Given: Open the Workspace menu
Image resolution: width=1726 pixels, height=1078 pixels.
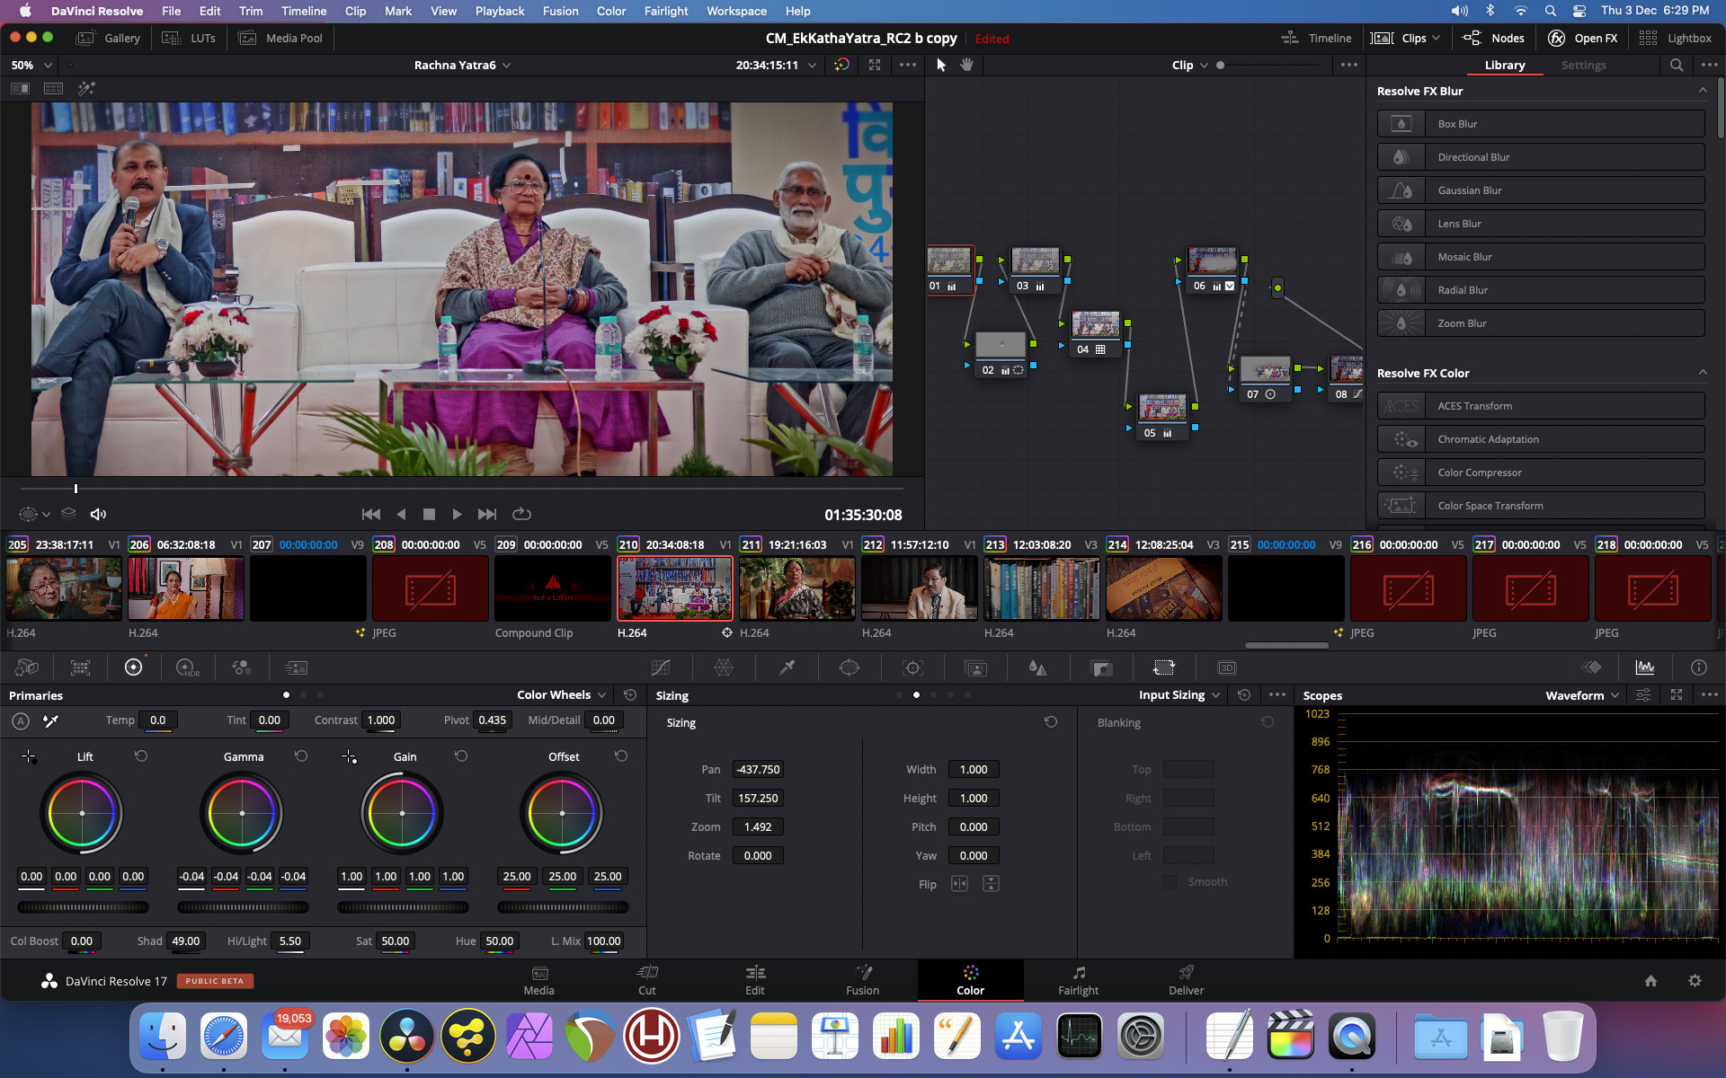Looking at the screenshot, I should click(x=736, y=11).
